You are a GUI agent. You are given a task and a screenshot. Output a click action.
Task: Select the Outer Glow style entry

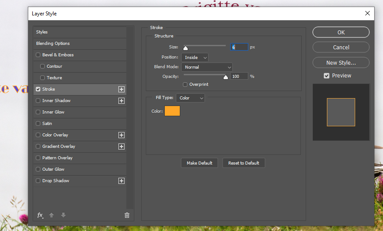(x=53, y=169)
